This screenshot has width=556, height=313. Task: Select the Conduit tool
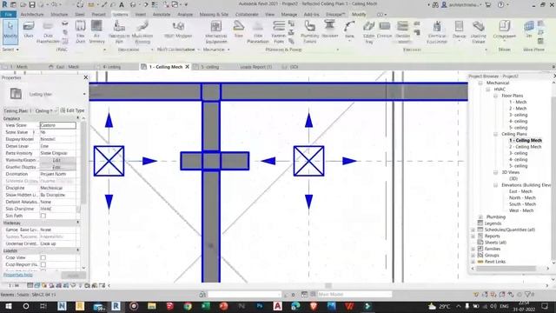point(384,30)
